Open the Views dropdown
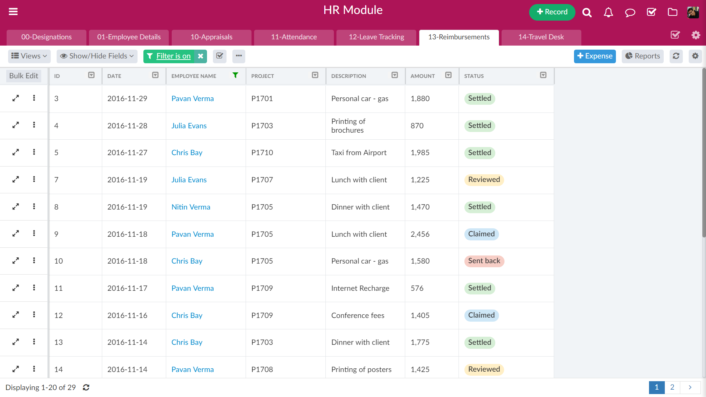This screenshot has width=706, height=397. click(29, 56)
